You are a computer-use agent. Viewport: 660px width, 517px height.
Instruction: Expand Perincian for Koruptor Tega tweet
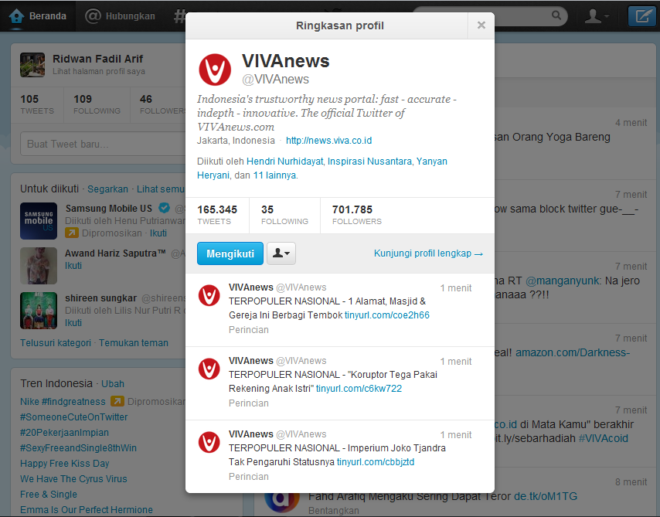(249, 403)
